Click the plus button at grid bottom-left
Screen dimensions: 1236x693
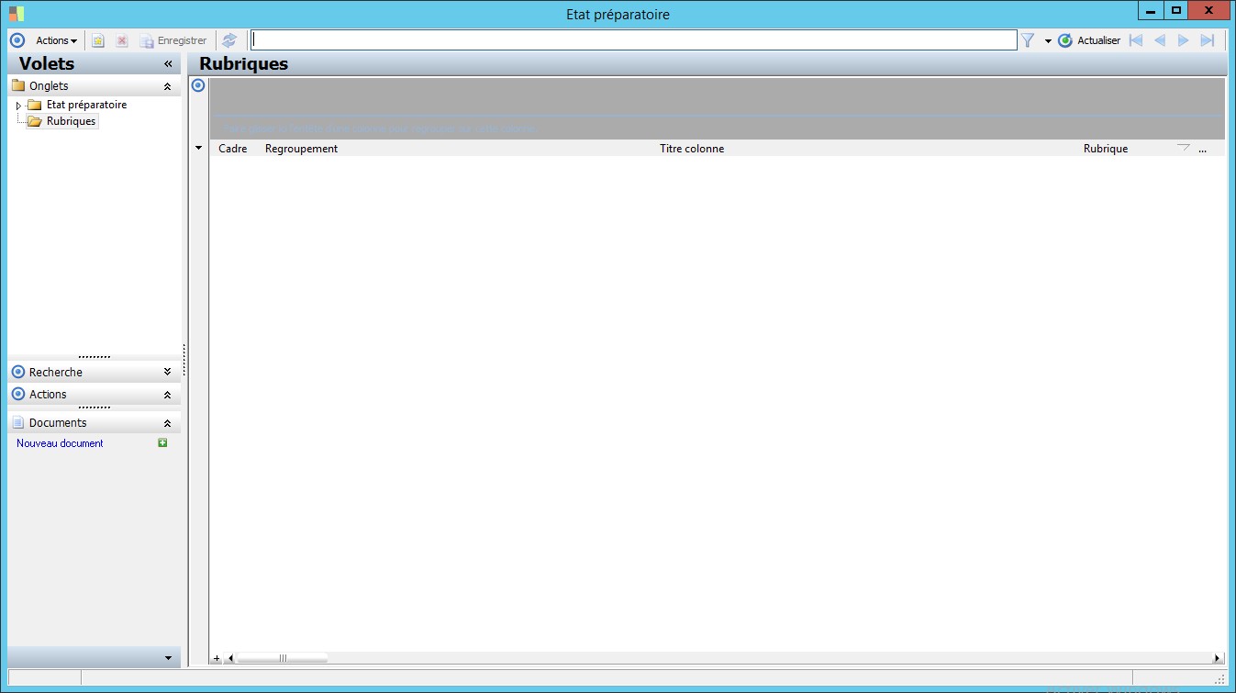(x=217, y=658)
